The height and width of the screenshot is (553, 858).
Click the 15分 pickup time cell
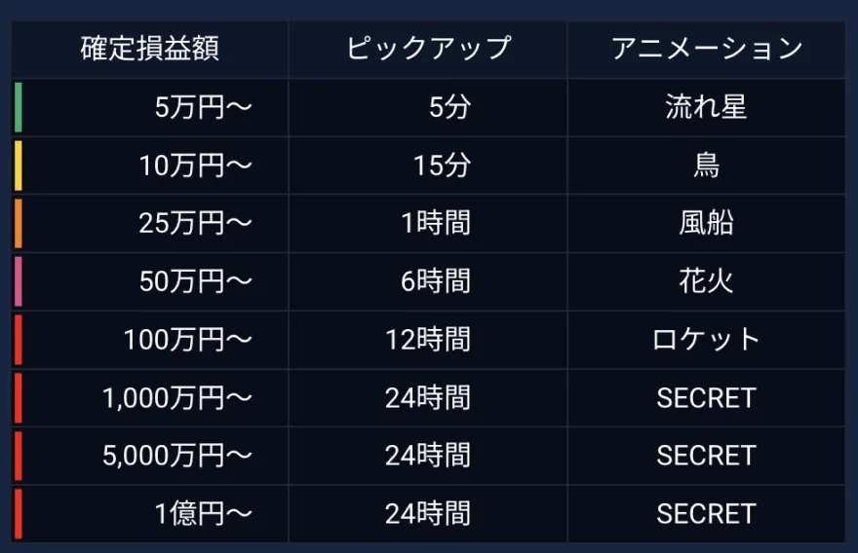[x=441, y=166]
